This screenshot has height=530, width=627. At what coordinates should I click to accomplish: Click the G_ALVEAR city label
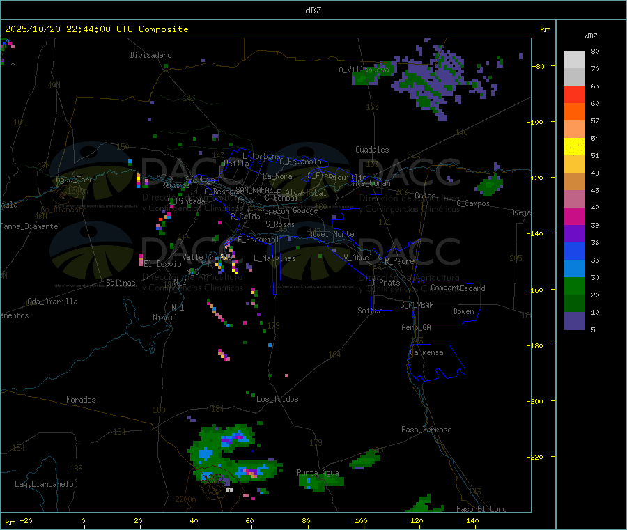417,305
